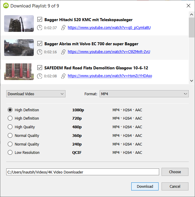195x197 pixels.
Task: Open the q0_pCymla8U YouTube link
Action: [109, 27]
